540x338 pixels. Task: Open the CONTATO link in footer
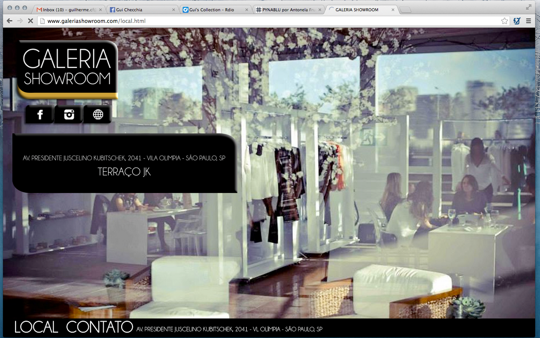pos(99,327)
